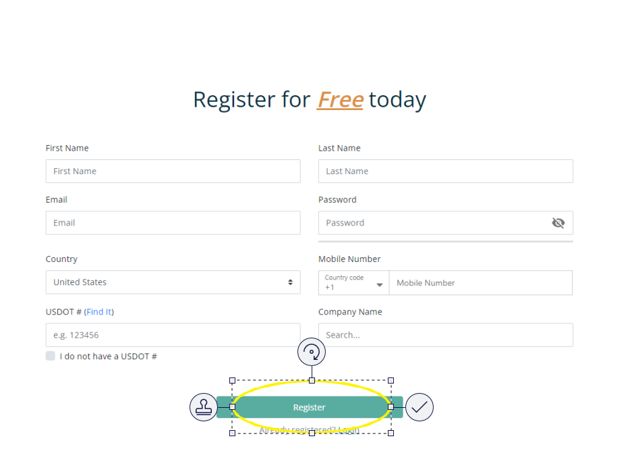Click into the Last Name field
The image size is (632, 474).
(445, 172)
